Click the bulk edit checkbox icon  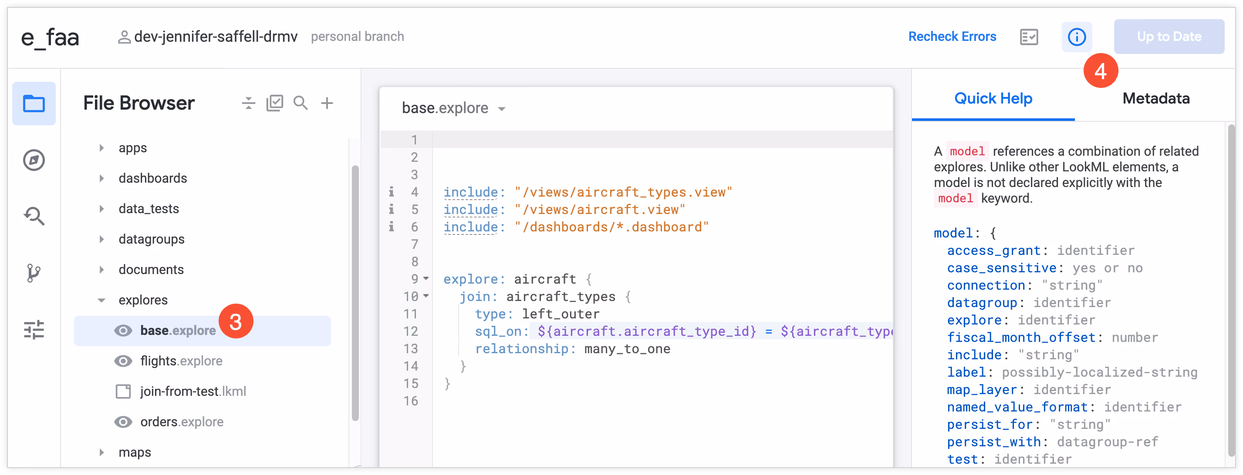point(274,103)
